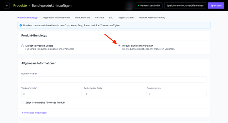Click the Reduzierter Preis field
Image resolution: width=228 pixels, height=123 pixels.
tap(114, 94)
